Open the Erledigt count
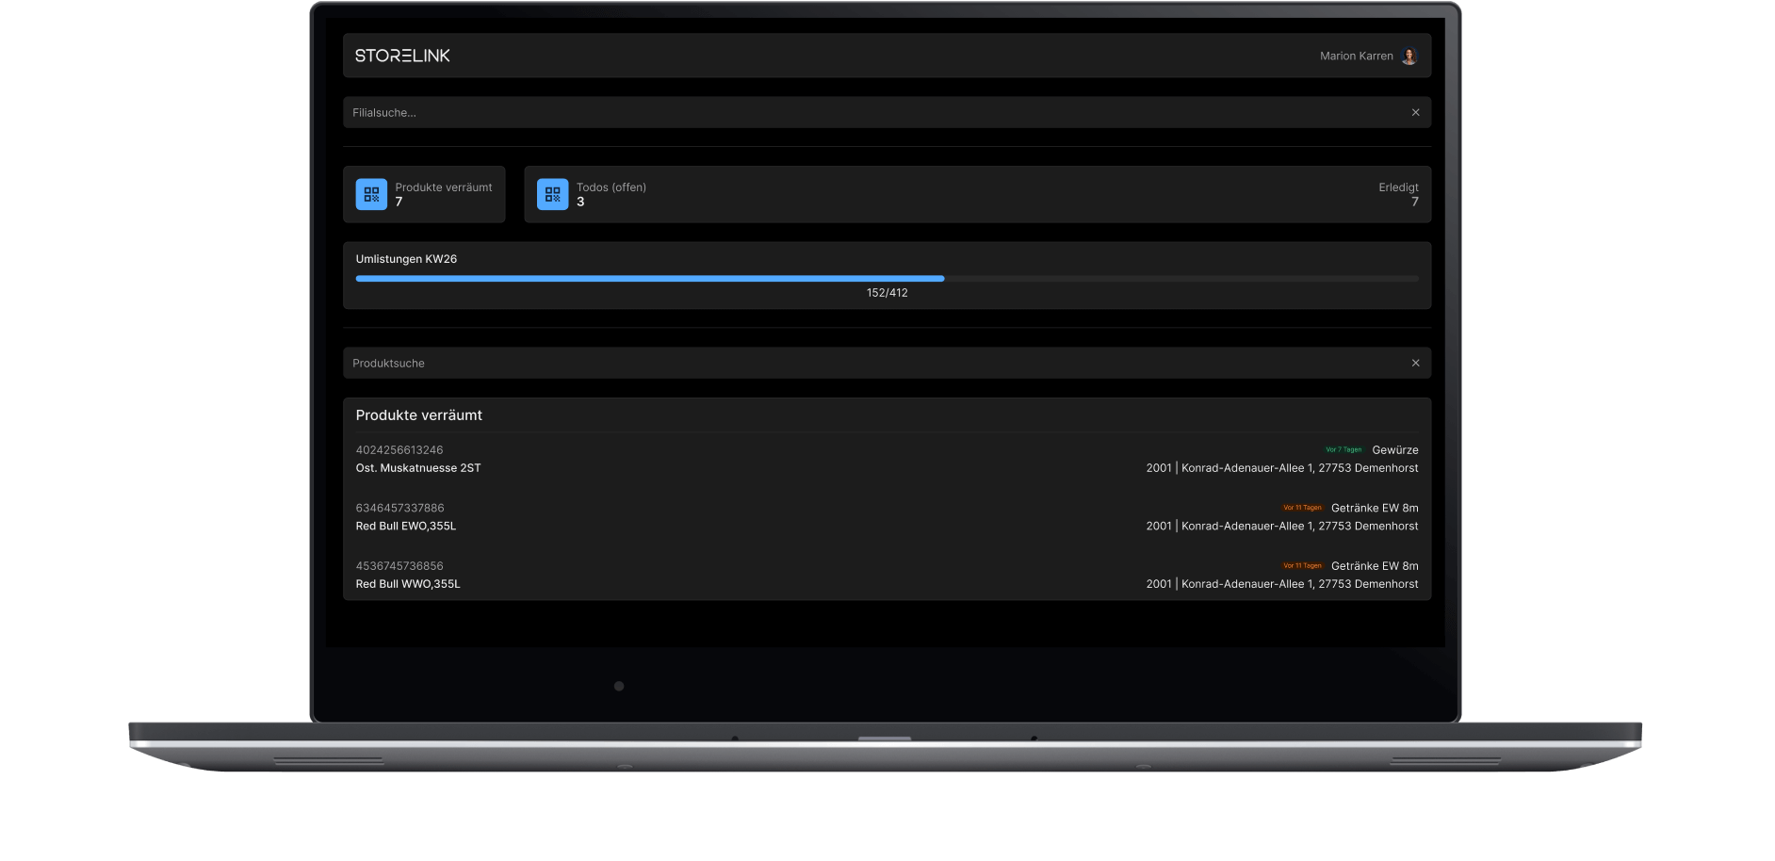Screen dimensions: 1775x861 [1398, 194]
